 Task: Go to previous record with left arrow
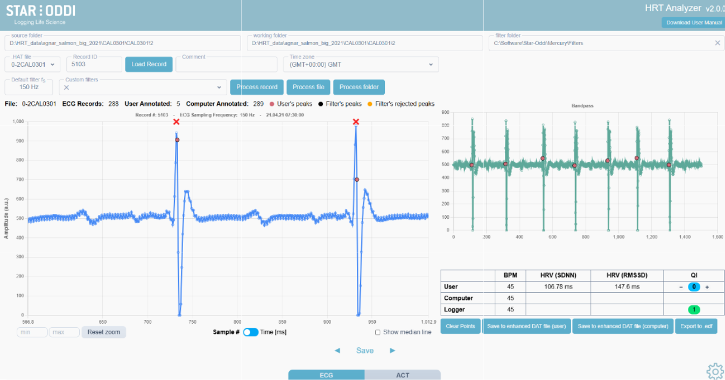(337, 350)
